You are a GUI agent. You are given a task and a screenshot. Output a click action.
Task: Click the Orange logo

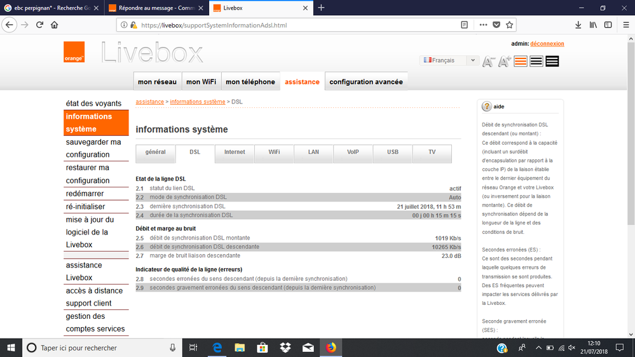74,52
